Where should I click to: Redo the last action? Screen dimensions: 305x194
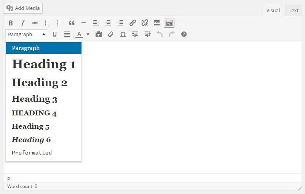(x=172, y=34)
